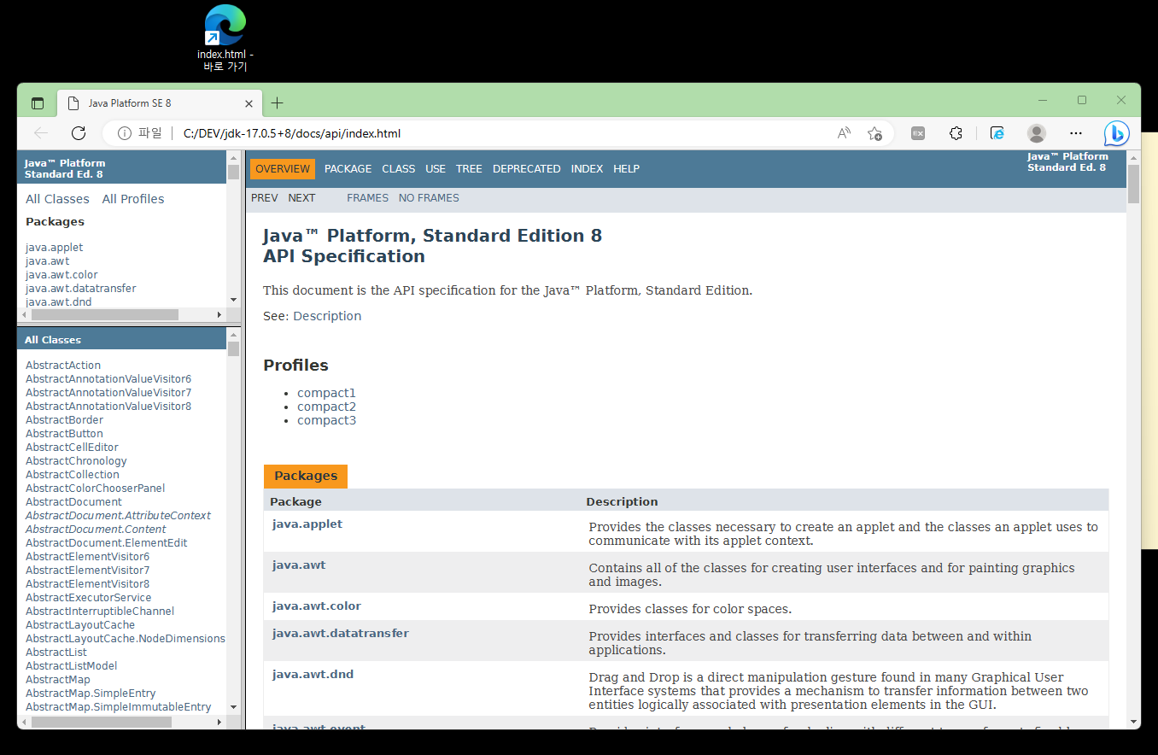Open the Settings and more ellipsis menu
1158x755 pixels.
(x=1076, y=133)
